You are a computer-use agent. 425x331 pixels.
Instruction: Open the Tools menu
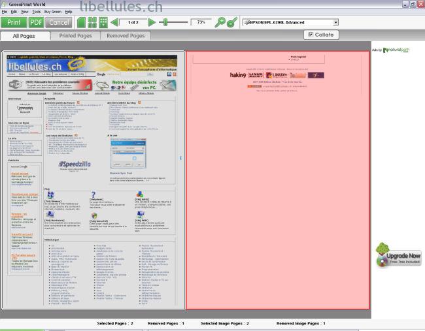coord(36,12)
